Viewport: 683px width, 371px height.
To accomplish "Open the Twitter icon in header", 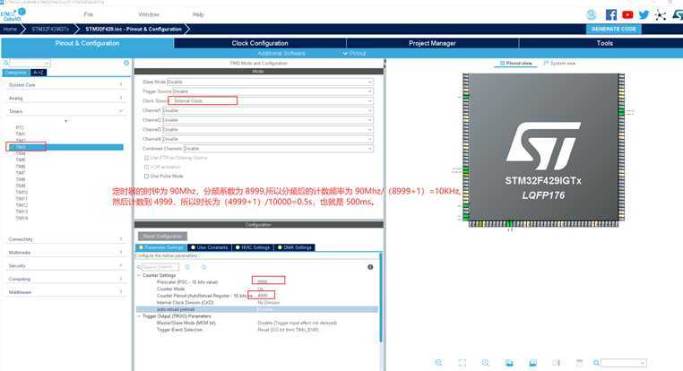I will click(644, 15).
